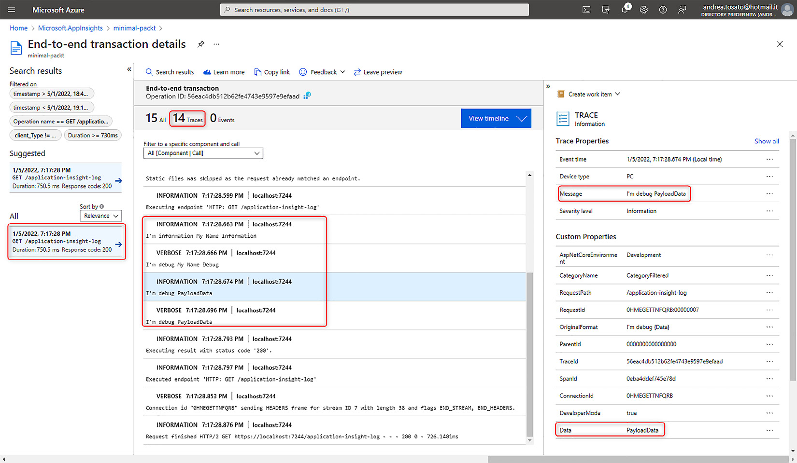Viewport: 797px width, 463px height.
Task: Open ellipsis for the RequestPath row
Action: [x=769, y=293]
